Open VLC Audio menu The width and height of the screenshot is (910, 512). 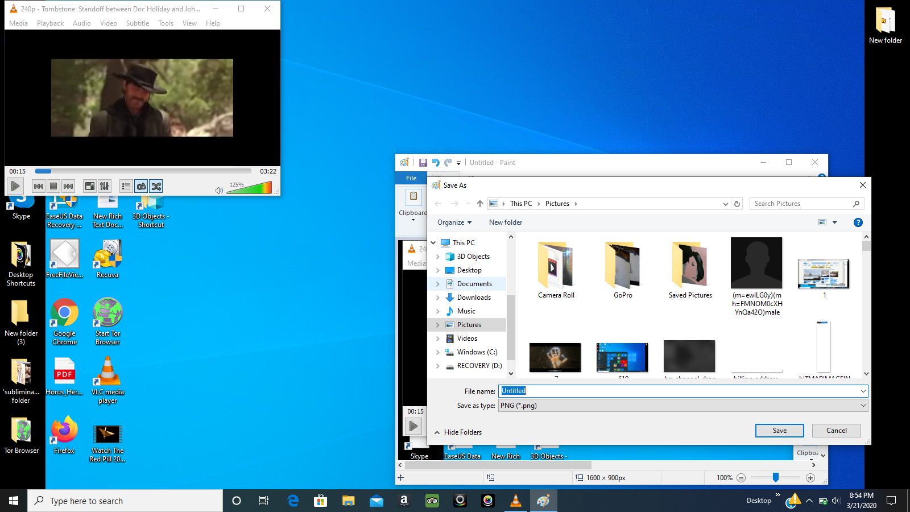click(81, 23)
